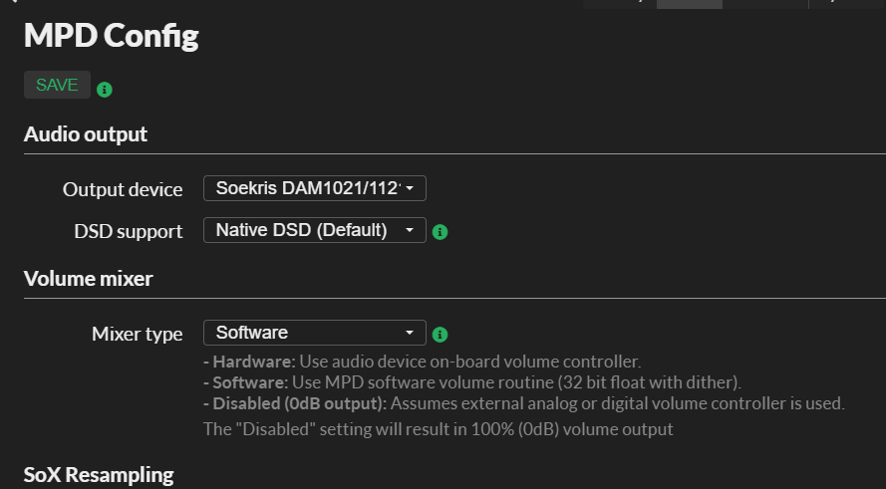
Task: Switch to the tab before the highlighted one
Action: click(620, 4)
